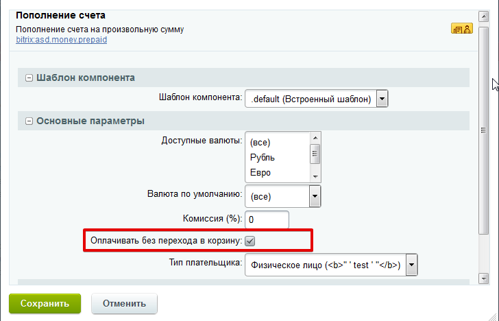Open the Шаблон компонента dropdown

coord(317,99)
